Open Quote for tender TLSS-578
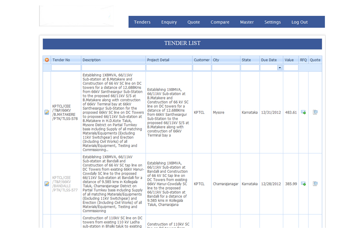The height and width of the screenshot is (228, 363). [x=315, y=112]
